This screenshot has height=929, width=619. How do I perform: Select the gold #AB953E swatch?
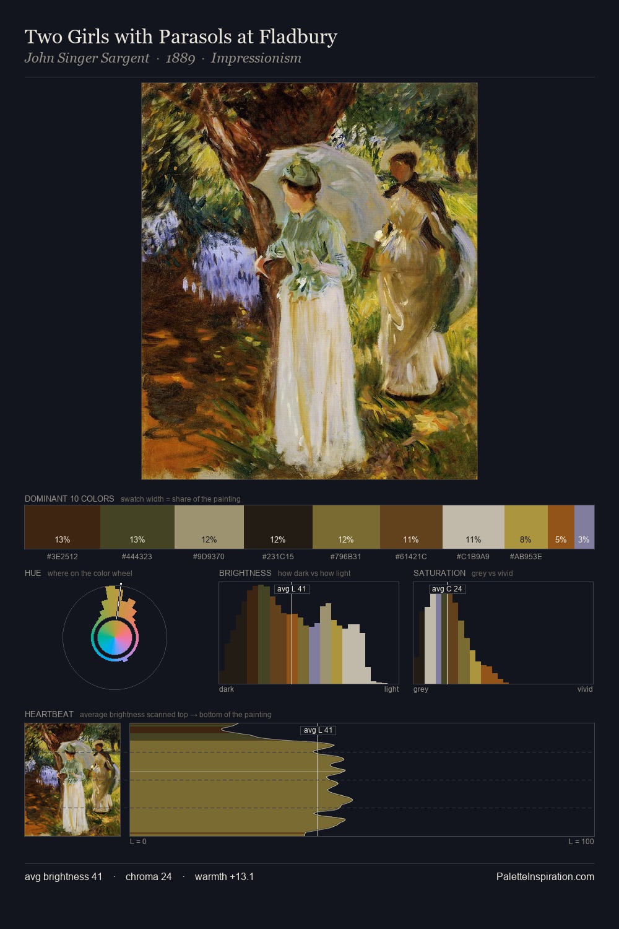point(526,527)
